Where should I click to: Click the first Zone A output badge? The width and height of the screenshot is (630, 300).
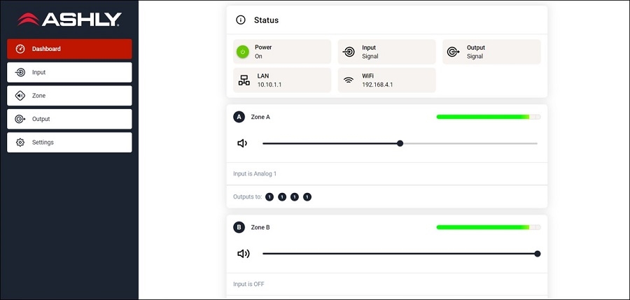269,197
